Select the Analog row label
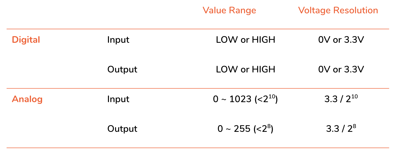The height and width of the screenshot is (160, 395). pyautogui.click(x=27, y=99)
